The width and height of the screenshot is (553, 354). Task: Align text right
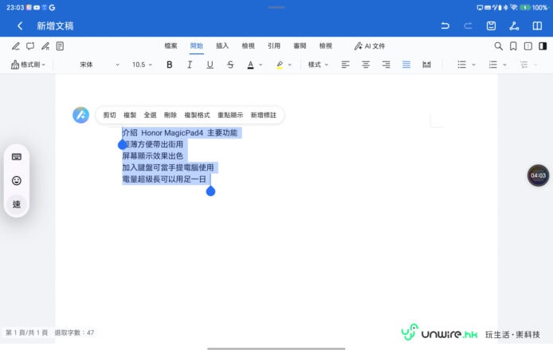pyautogui.click(x=386, y=65)
